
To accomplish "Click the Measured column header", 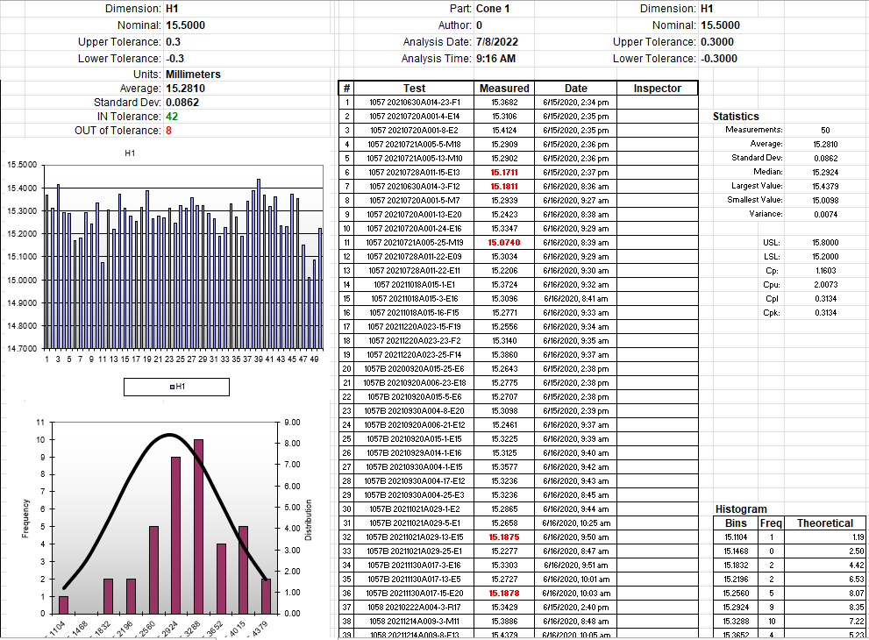I will (x=504, y=88).
